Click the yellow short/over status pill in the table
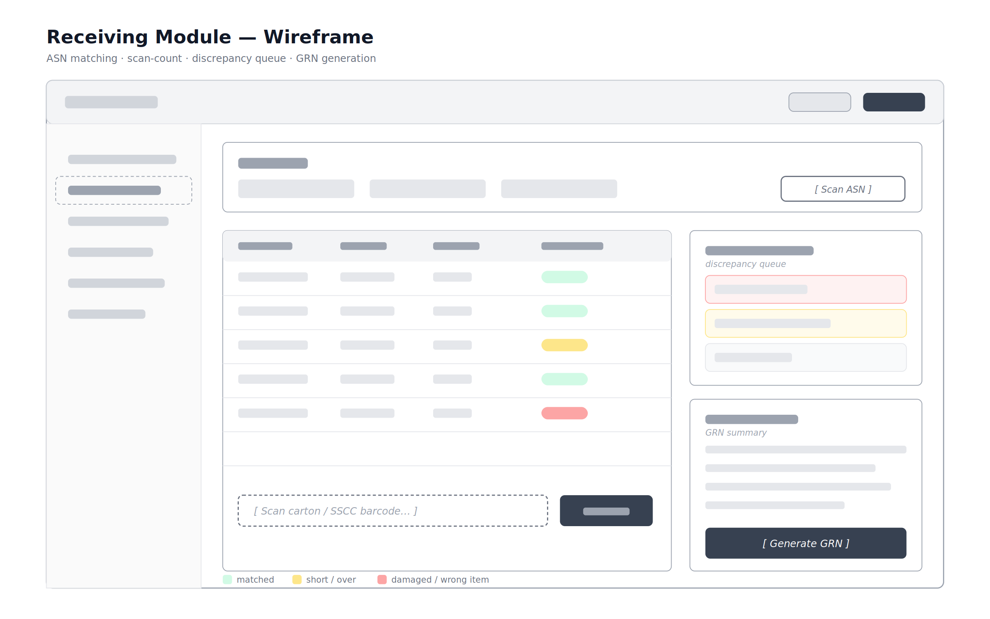 564,345
